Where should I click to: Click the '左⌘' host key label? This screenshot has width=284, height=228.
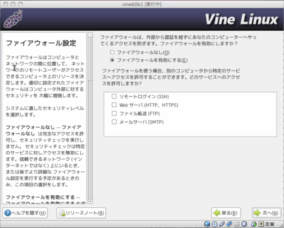coord(270,224)
